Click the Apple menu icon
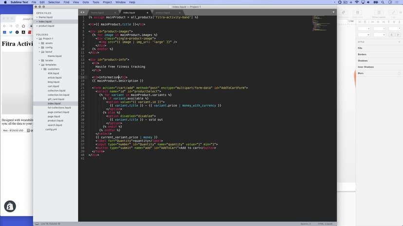Viewport: 403px width, 226px height. point(6,2)
